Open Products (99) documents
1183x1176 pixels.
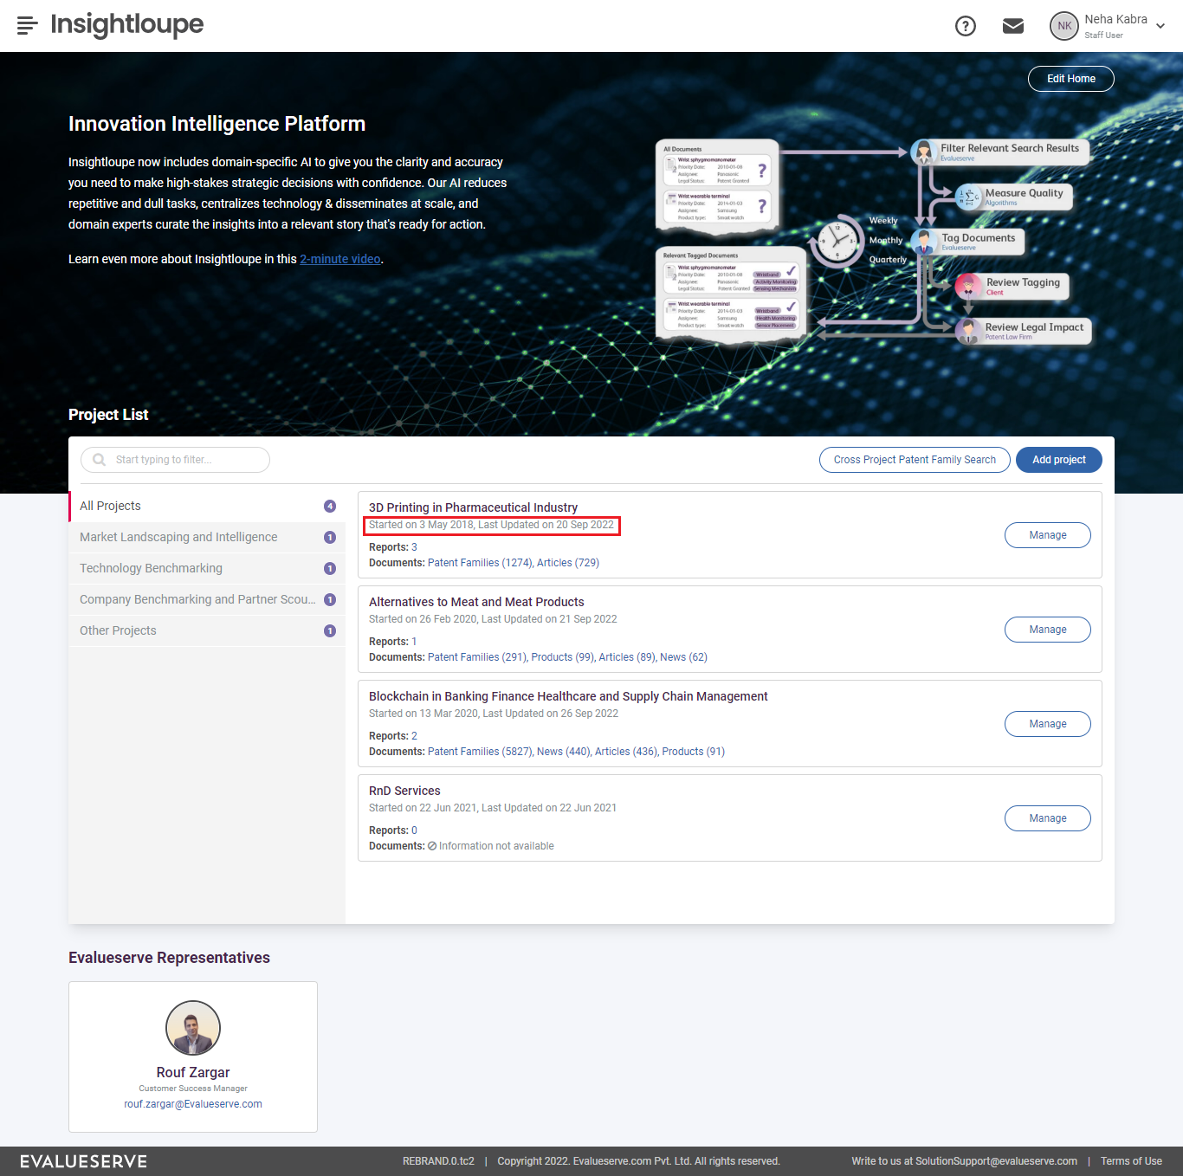562,657
